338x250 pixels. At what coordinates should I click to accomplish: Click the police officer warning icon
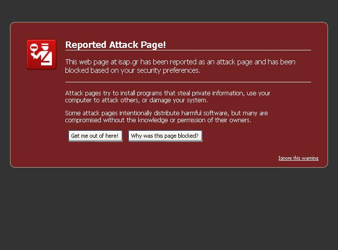tap(41, 54)
